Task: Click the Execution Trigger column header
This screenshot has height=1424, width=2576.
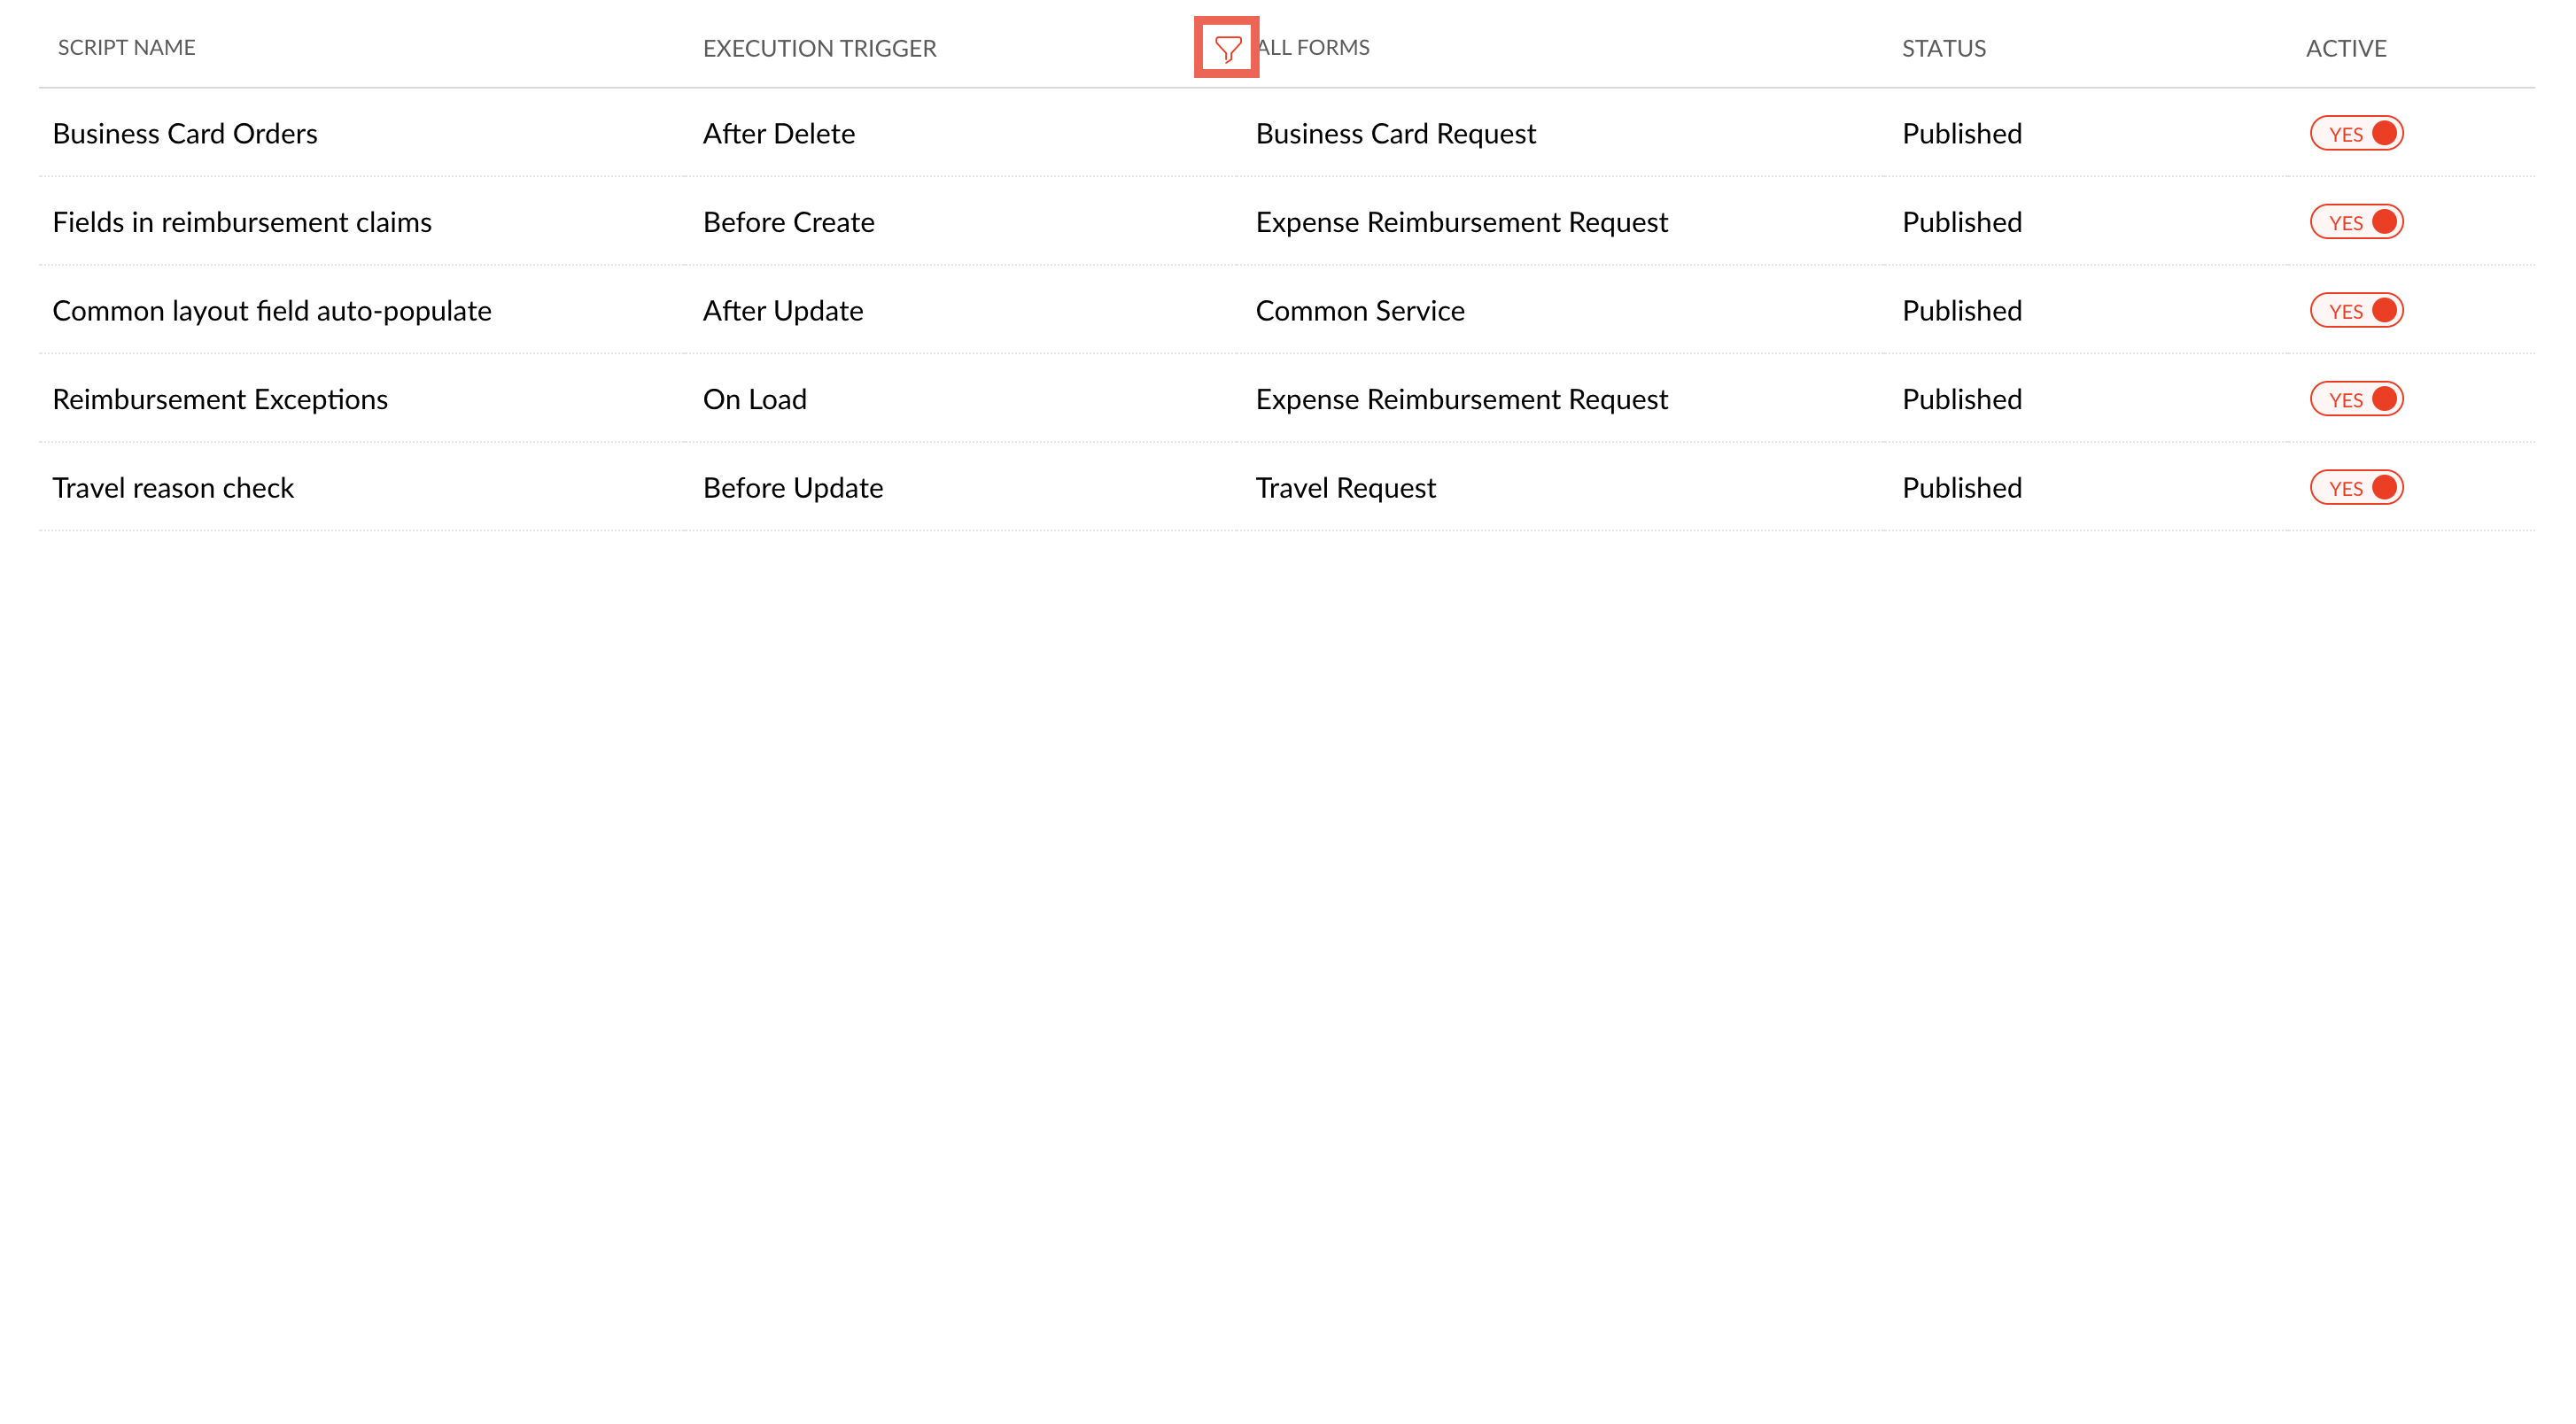Action: click(x=819, y=48)
